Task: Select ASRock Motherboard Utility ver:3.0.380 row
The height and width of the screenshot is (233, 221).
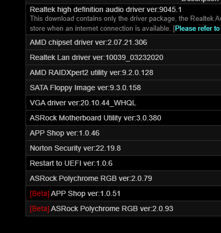Action: [x=124, y=118]
